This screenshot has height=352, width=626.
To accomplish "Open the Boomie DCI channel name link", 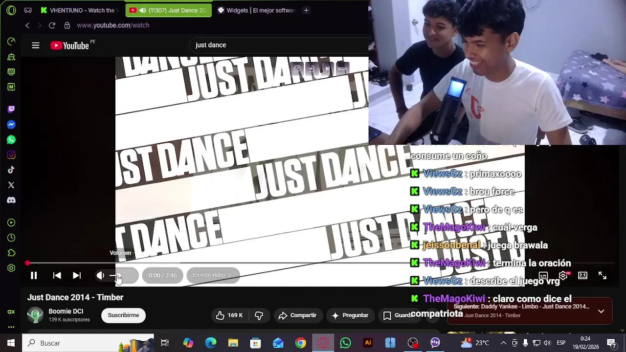I will (x=66, y=311).
